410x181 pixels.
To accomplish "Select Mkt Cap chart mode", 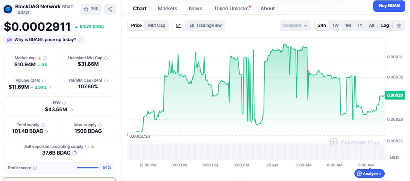I will [157, 26].
